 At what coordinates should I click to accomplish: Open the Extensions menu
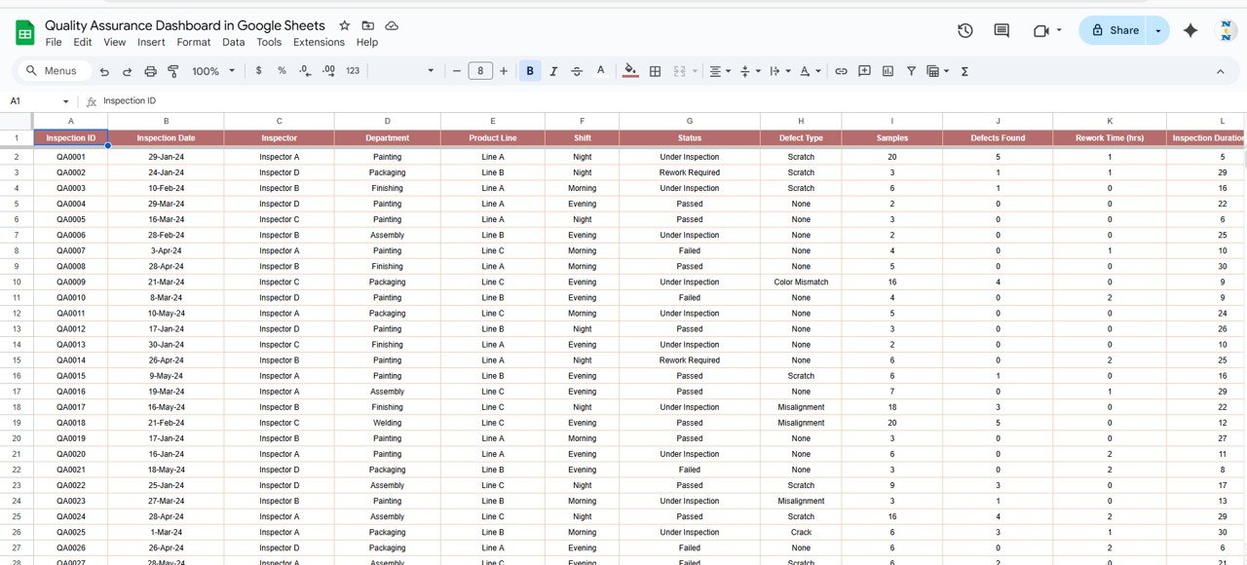(x=319, y=42)
